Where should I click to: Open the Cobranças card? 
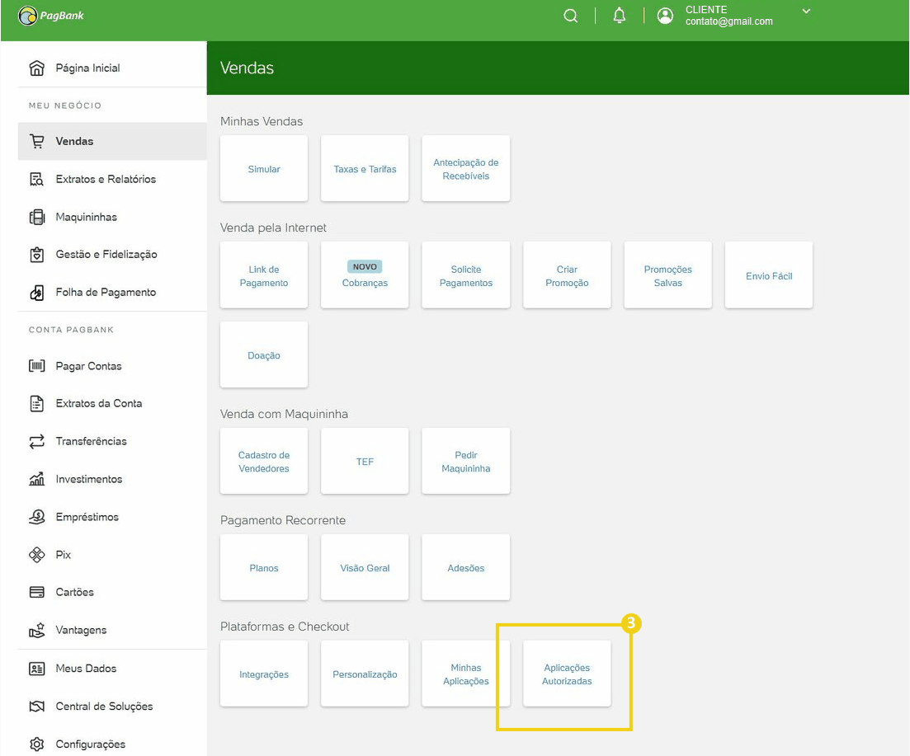365,275
